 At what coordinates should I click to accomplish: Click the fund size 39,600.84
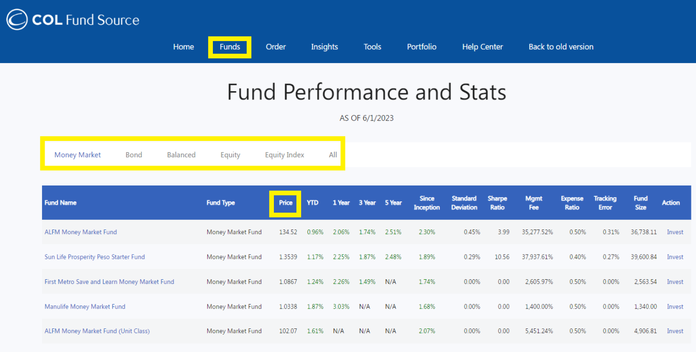[644, 257]
